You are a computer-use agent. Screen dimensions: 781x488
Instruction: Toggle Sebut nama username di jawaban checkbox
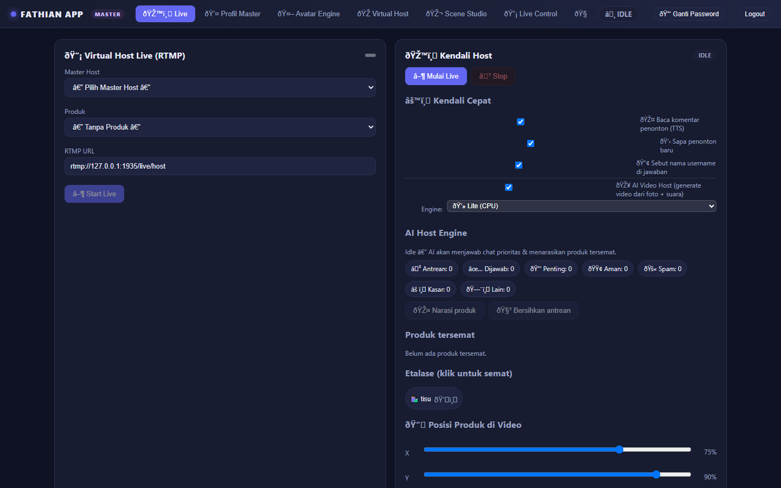pyautogui.click(x=519, y=165)
